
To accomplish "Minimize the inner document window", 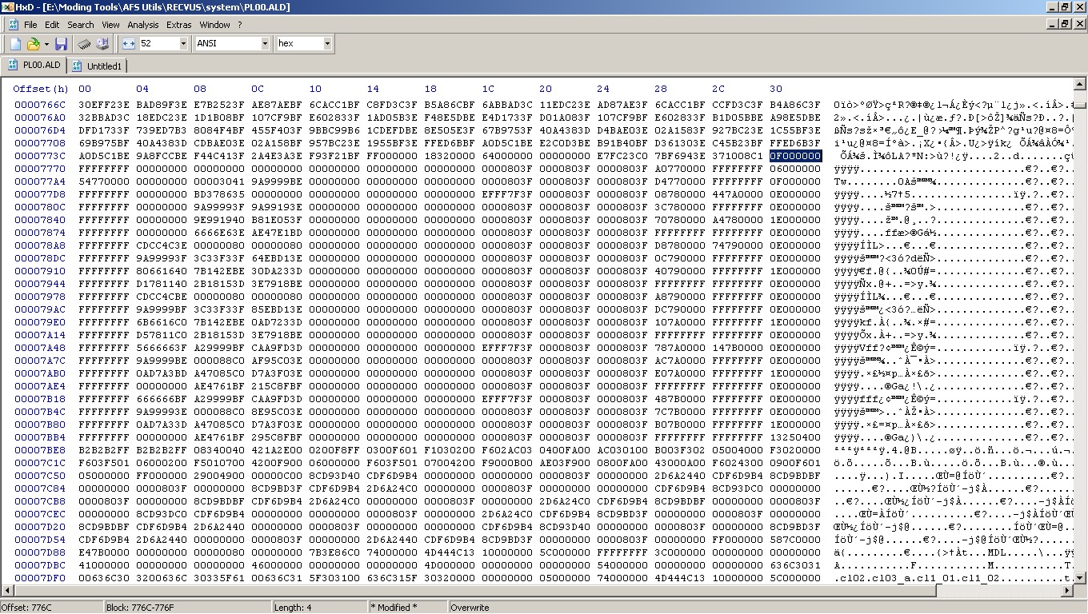I will click(x=1052, y=24).
